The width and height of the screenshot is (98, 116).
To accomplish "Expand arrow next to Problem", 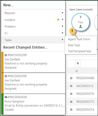I will (62, 26).
